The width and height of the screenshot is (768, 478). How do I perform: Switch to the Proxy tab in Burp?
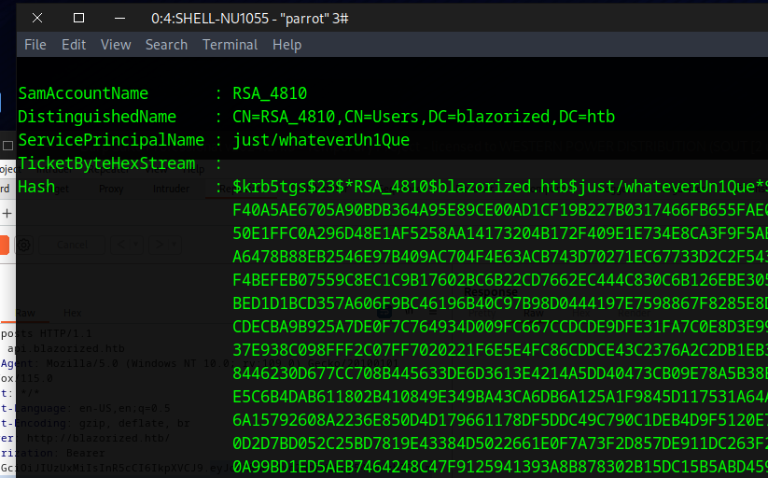[112, 189]
